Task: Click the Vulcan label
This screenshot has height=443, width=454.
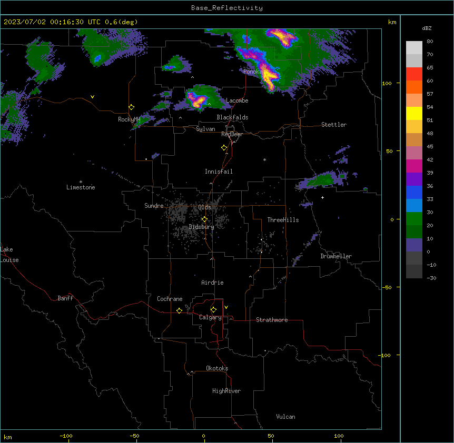Action: (x=286, y=417)
